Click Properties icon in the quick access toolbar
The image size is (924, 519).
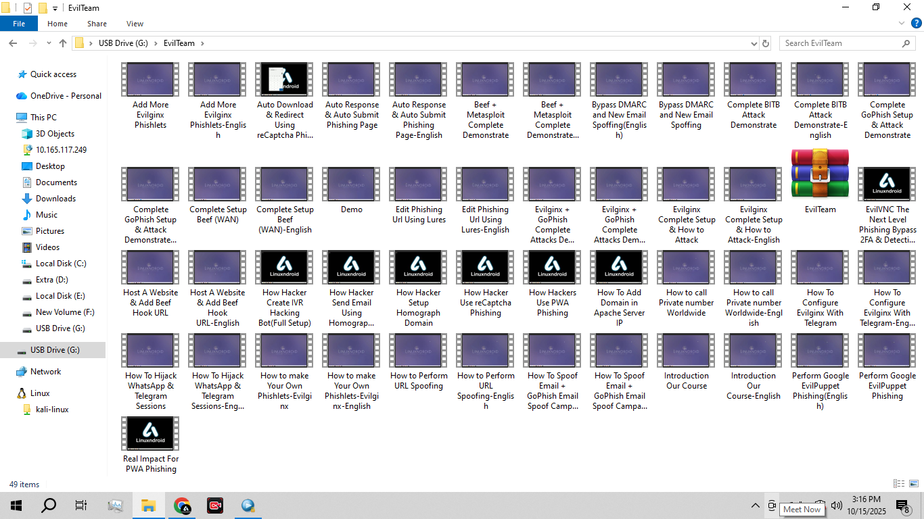[x=28, y=8]
